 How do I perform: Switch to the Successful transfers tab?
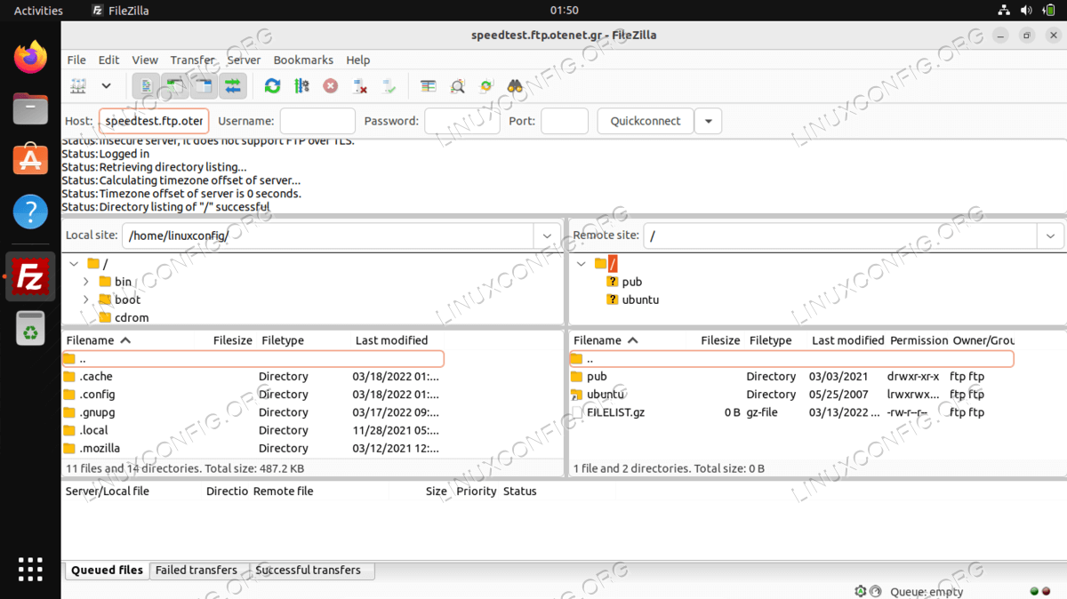point(309,571)
